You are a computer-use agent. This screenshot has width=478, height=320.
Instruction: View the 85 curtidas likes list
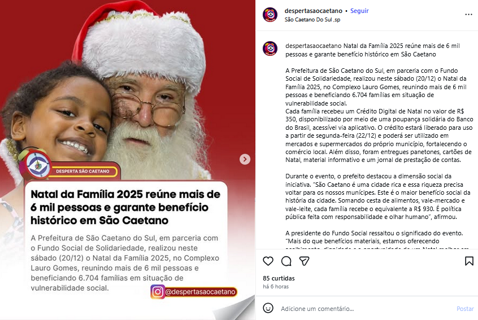coord(279,278)
